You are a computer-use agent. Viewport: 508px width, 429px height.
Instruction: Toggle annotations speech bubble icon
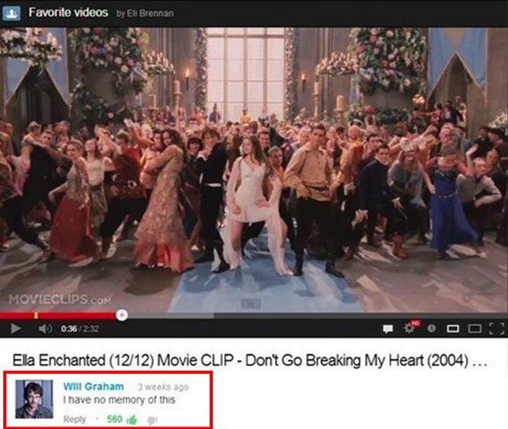click(388, 329)
